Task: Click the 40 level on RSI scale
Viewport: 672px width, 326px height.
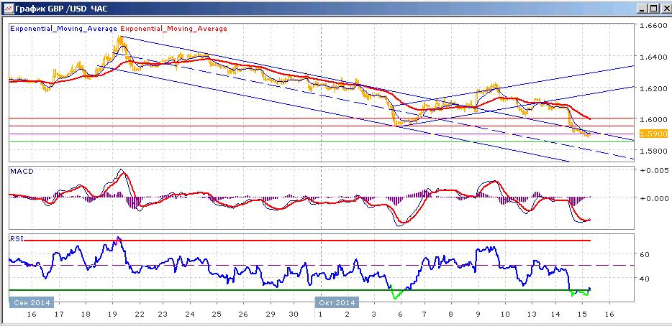Action: click(x=645, y=279)
